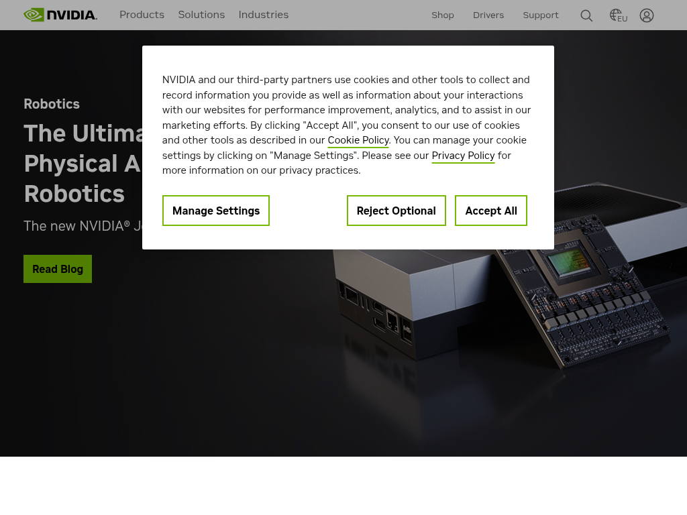Click the green Read Blog button
This screenshot has width=687, height=515.
coord(58,269)
